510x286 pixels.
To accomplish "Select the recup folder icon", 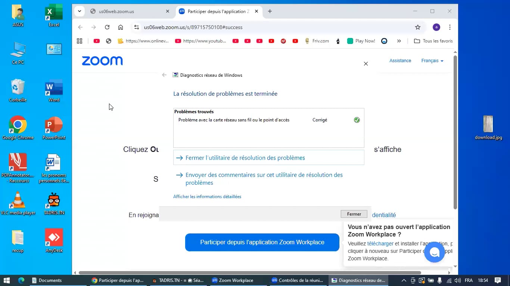I will tap(18, 241).
